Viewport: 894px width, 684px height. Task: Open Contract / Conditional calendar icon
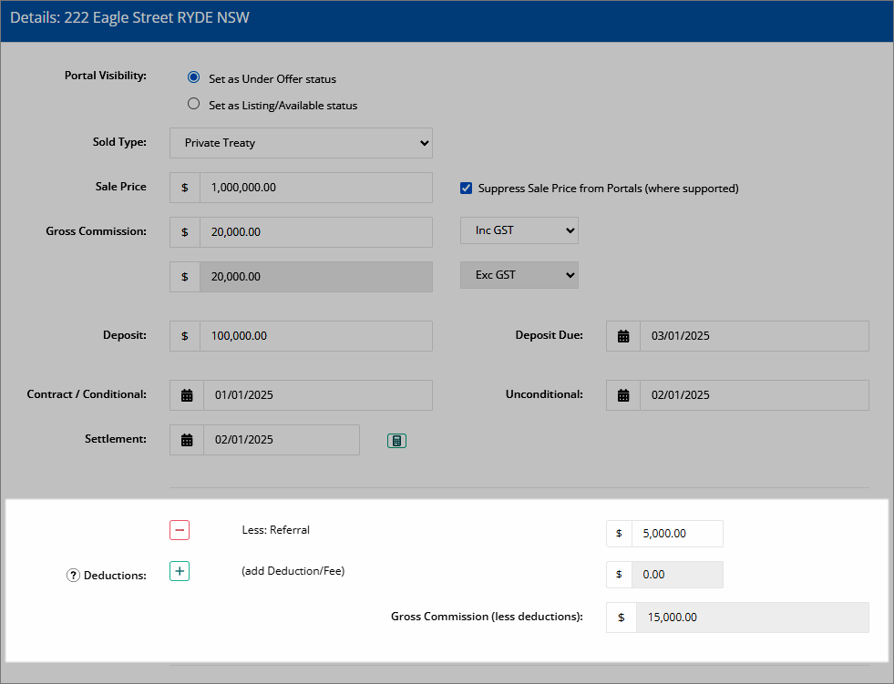click(187, 395)
